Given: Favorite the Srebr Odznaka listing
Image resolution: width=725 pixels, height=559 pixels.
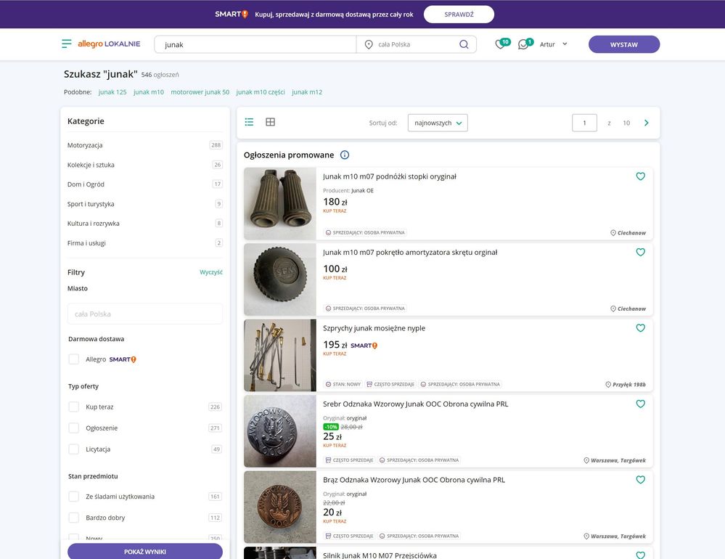Looking at the screenshot, I should pos(640,404).
